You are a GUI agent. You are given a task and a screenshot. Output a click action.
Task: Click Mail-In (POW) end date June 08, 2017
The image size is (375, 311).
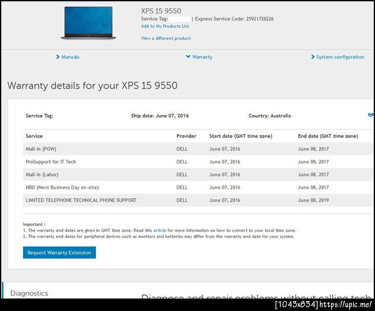click(x=313, y=149)
